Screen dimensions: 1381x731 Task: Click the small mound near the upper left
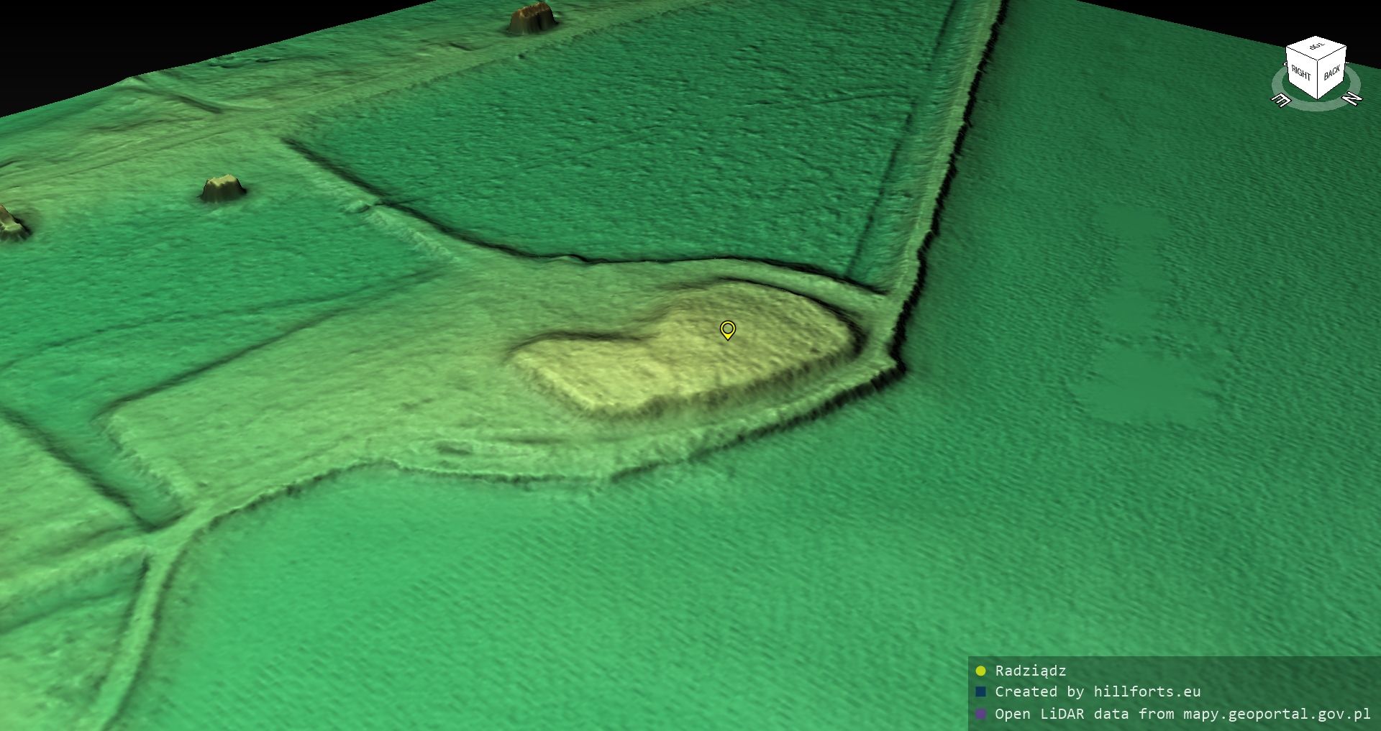(222, 188)
